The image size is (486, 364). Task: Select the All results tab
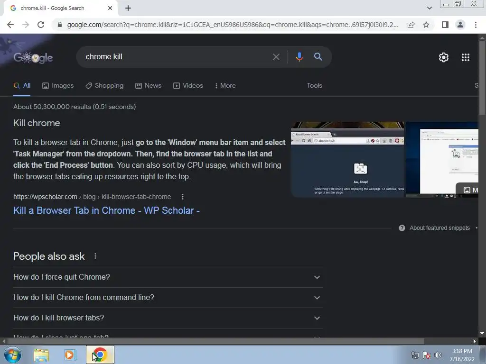click(22, 86)
